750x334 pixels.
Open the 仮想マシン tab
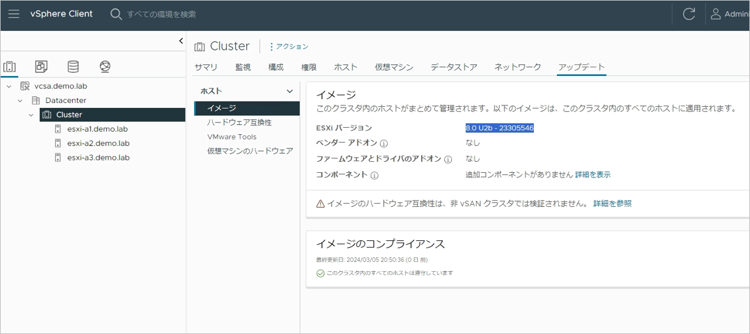[394, 67]
